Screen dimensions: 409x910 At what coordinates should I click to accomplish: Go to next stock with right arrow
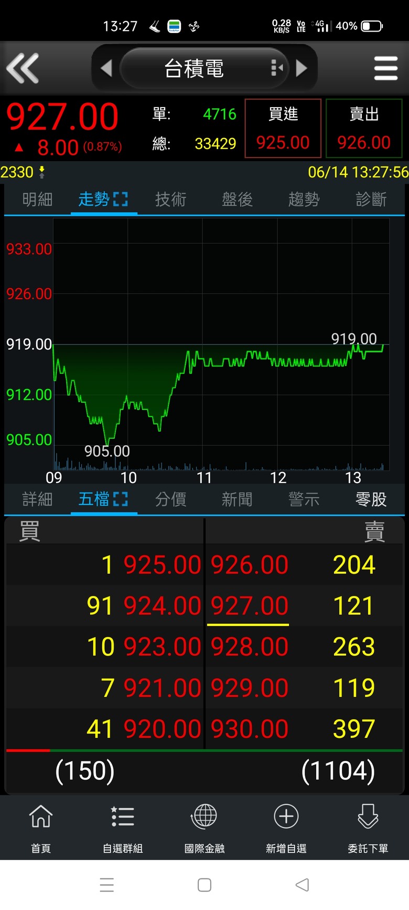click(x=301, y=68)
